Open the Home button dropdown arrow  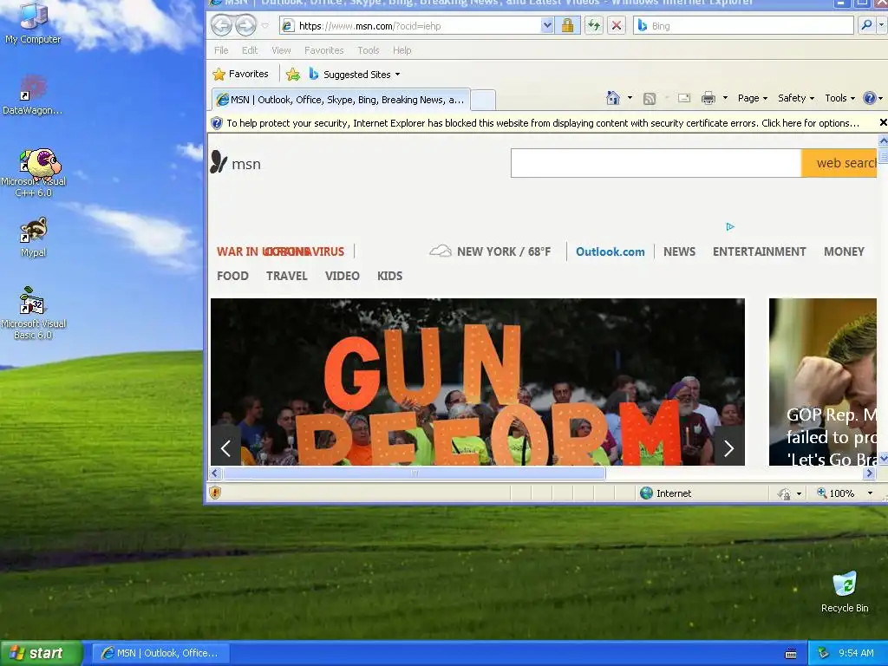coord(630,98)
